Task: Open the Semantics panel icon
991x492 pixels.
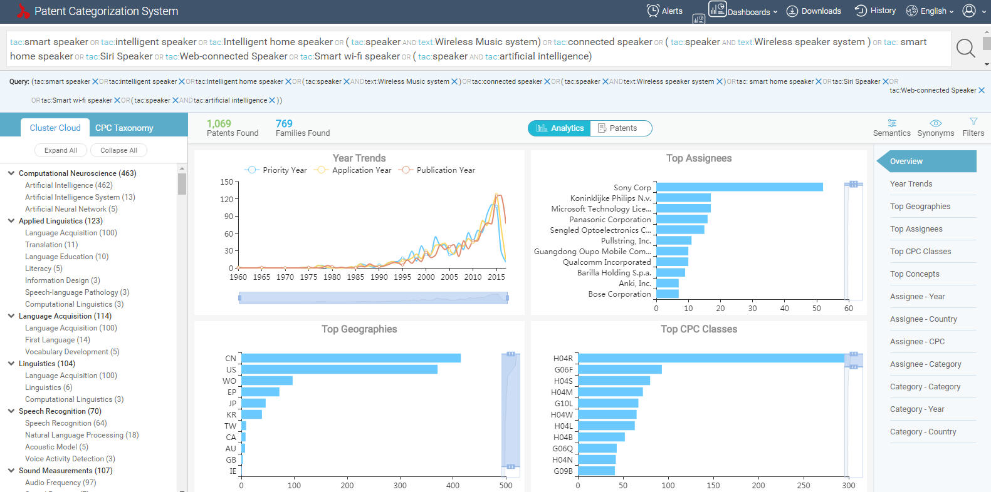Action: (891, 123)
